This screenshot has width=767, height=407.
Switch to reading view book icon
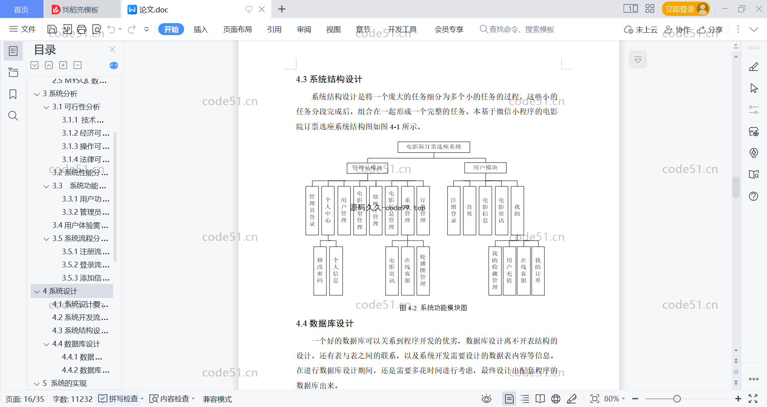tap(540, 399)
